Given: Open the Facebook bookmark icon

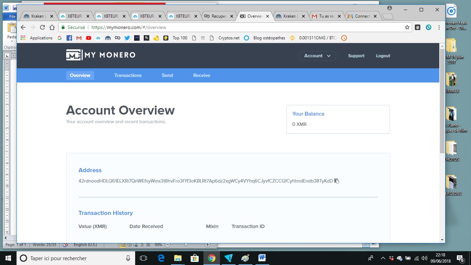Looking at the screenshot, I should click(x=69, y=38).
